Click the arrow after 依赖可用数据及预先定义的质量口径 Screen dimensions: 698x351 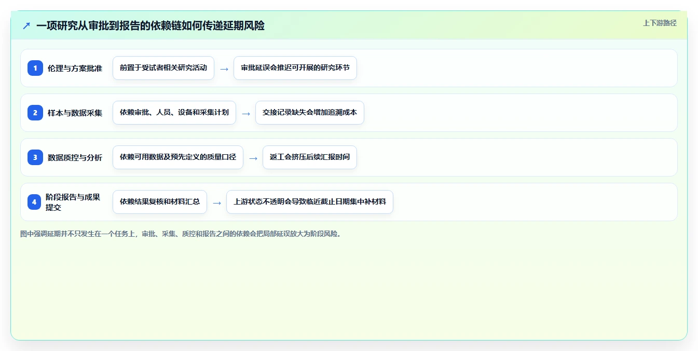pyautogui.click(x=253, y=158)
